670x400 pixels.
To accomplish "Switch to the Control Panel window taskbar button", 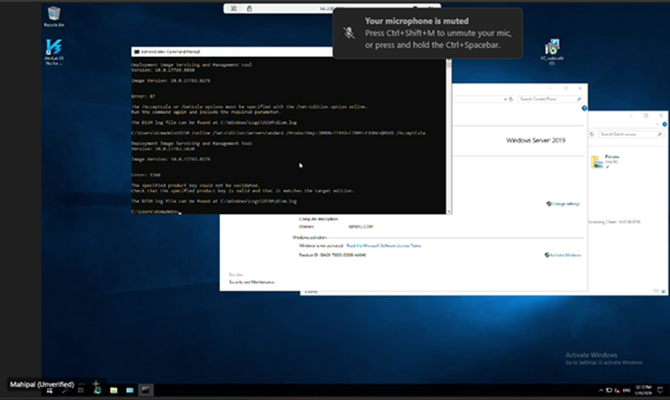I will coord(129,390).
